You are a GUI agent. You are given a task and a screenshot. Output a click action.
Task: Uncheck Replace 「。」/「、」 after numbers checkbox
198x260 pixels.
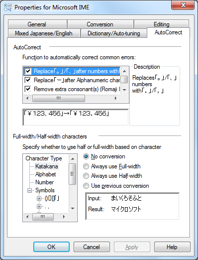[28, 71]
